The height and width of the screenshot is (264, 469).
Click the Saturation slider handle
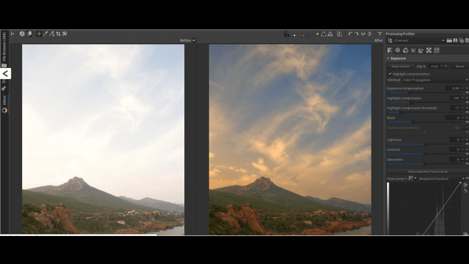click(425, 164)
